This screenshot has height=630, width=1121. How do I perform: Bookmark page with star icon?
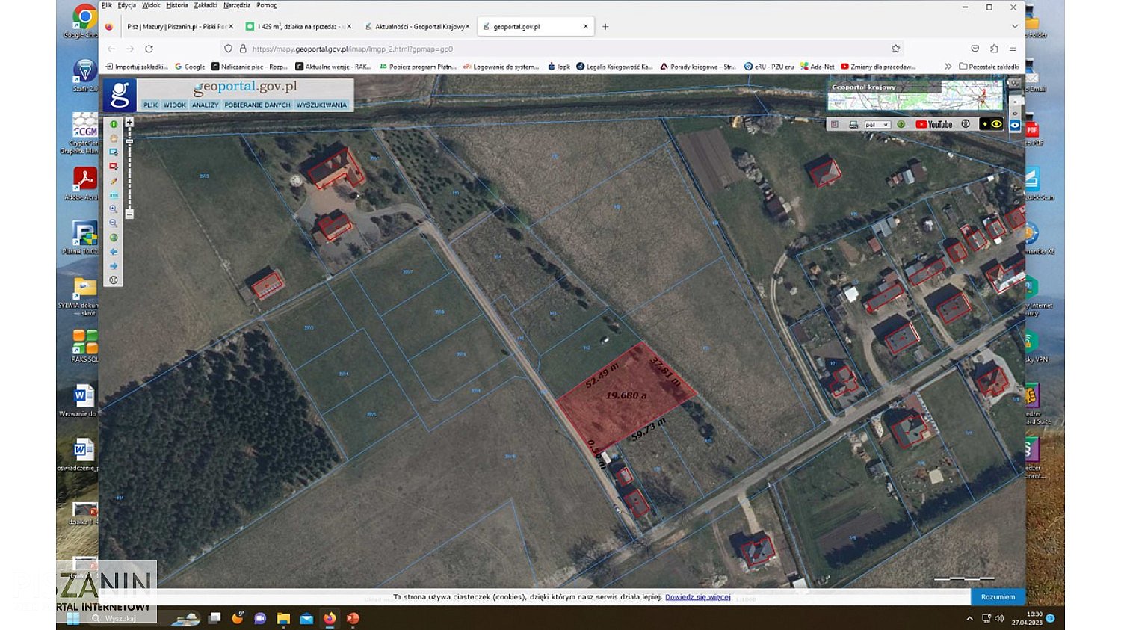(895, 49)
